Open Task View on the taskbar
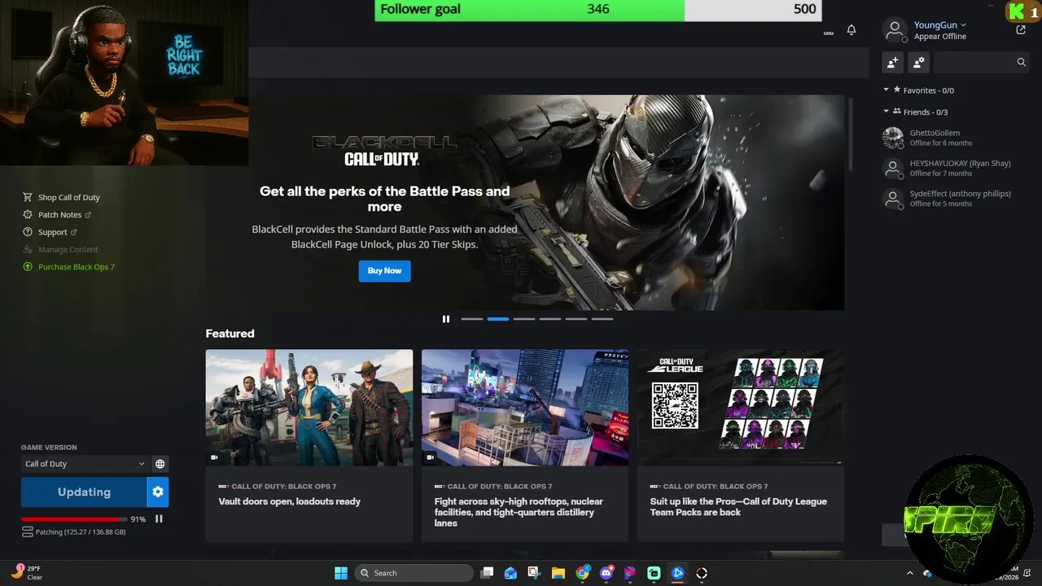 (x=487, y=573)
